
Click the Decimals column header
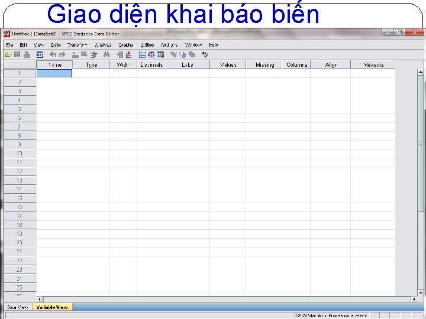(151, 65)
